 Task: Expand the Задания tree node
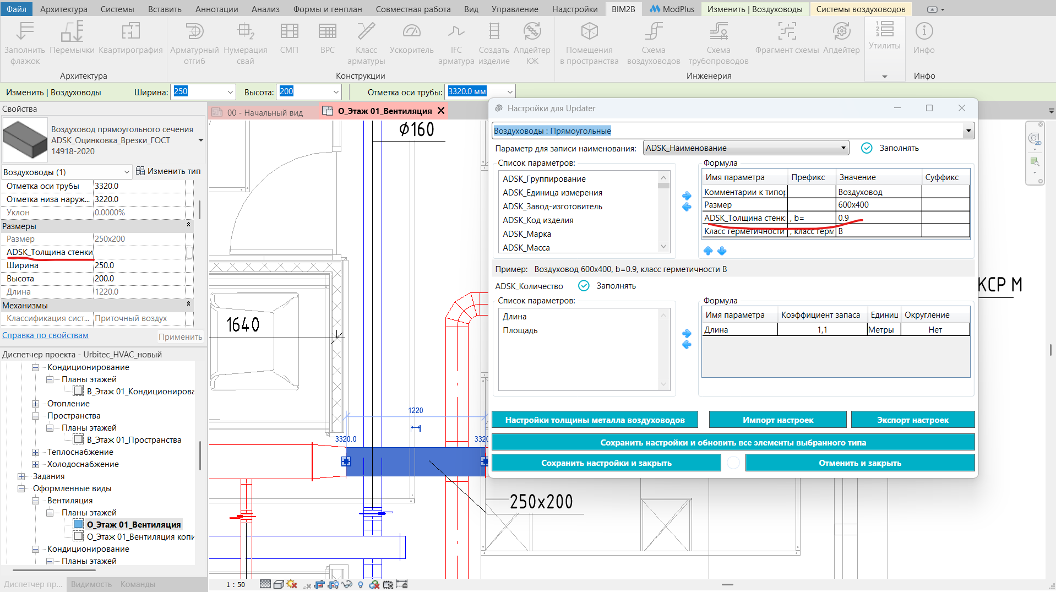(21, 476)
